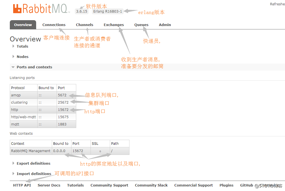Open the Admin tab
This screenshot has height=191, width=285.
tap(165, 25)
